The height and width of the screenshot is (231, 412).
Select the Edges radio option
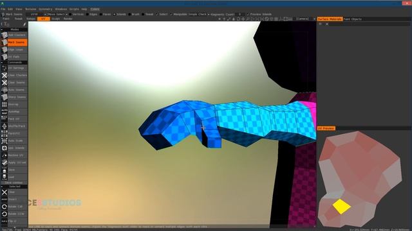coord(91,14)
